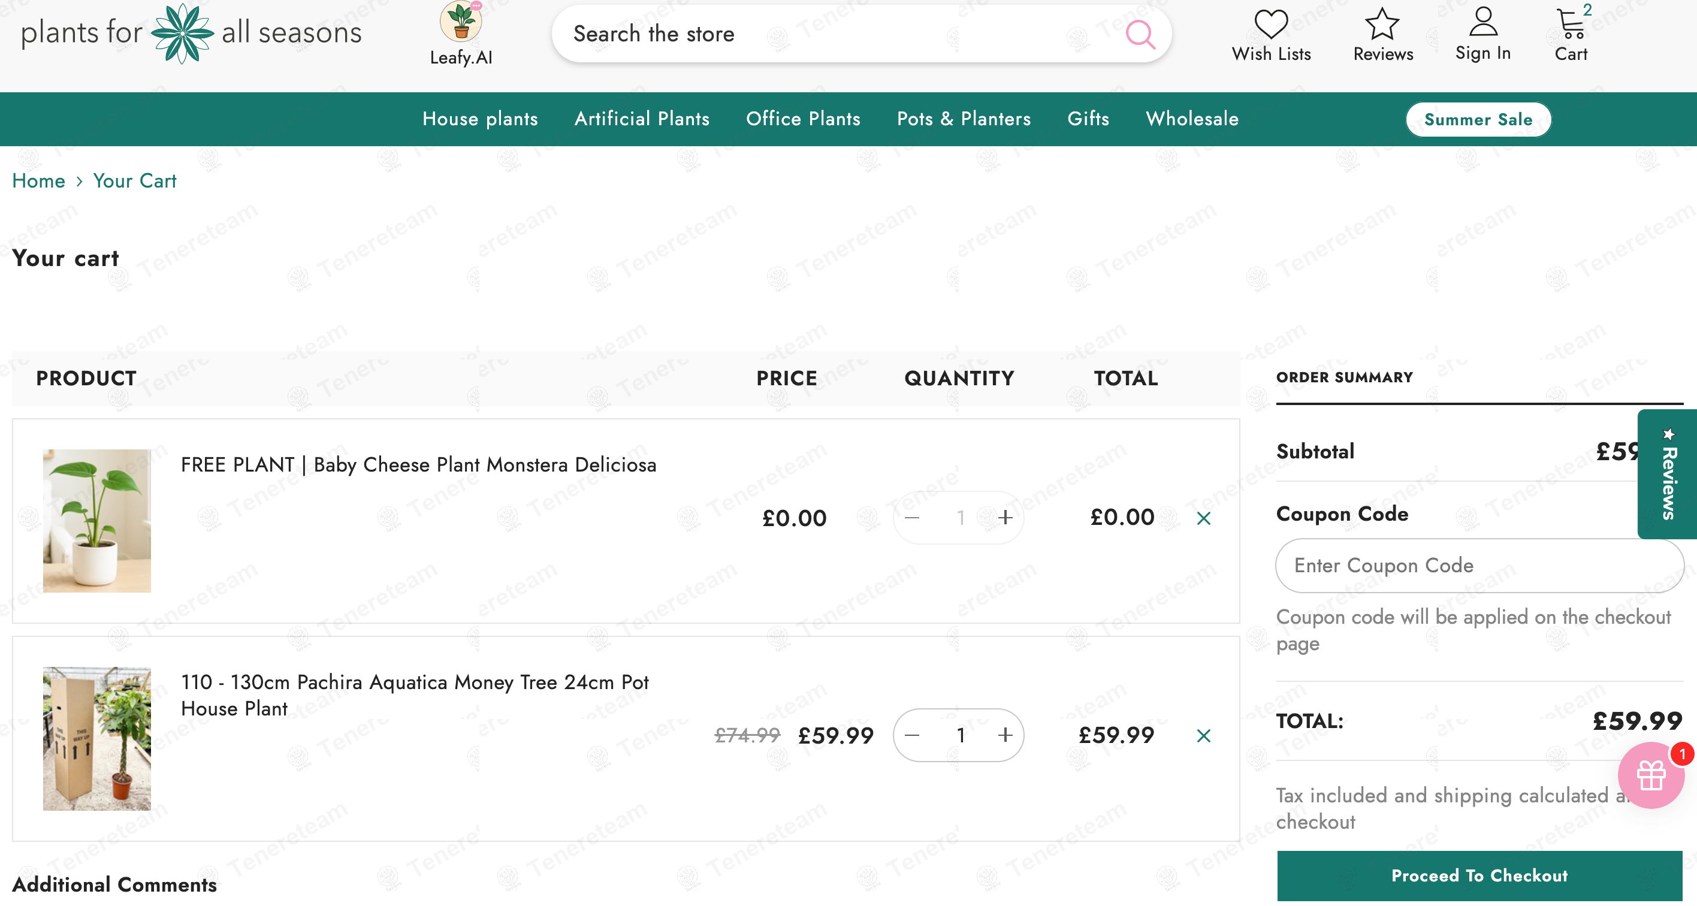
Task: Click the Sign In person icon
Action: [x=1483, y=22]
